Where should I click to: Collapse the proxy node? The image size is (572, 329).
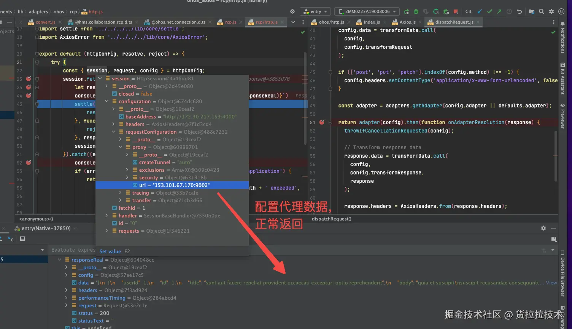click(121, 147)
